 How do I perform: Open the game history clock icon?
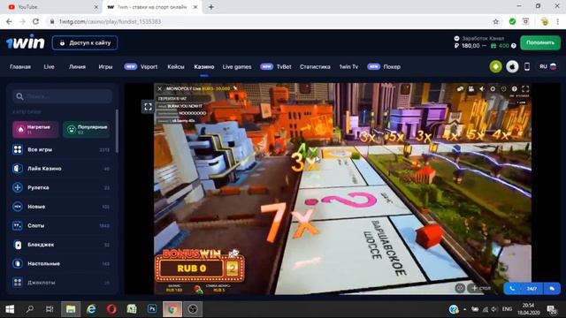503,88
